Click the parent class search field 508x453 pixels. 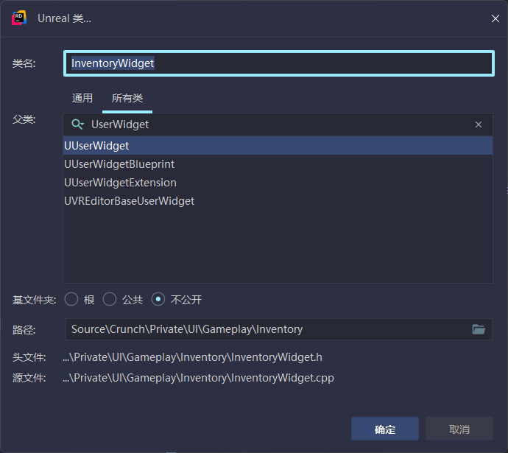278,124
